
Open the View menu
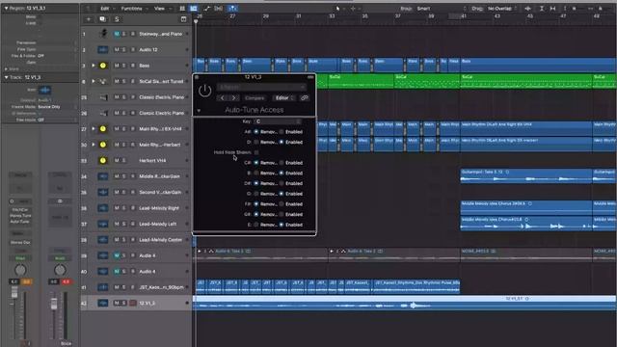(x=162, y=9)
